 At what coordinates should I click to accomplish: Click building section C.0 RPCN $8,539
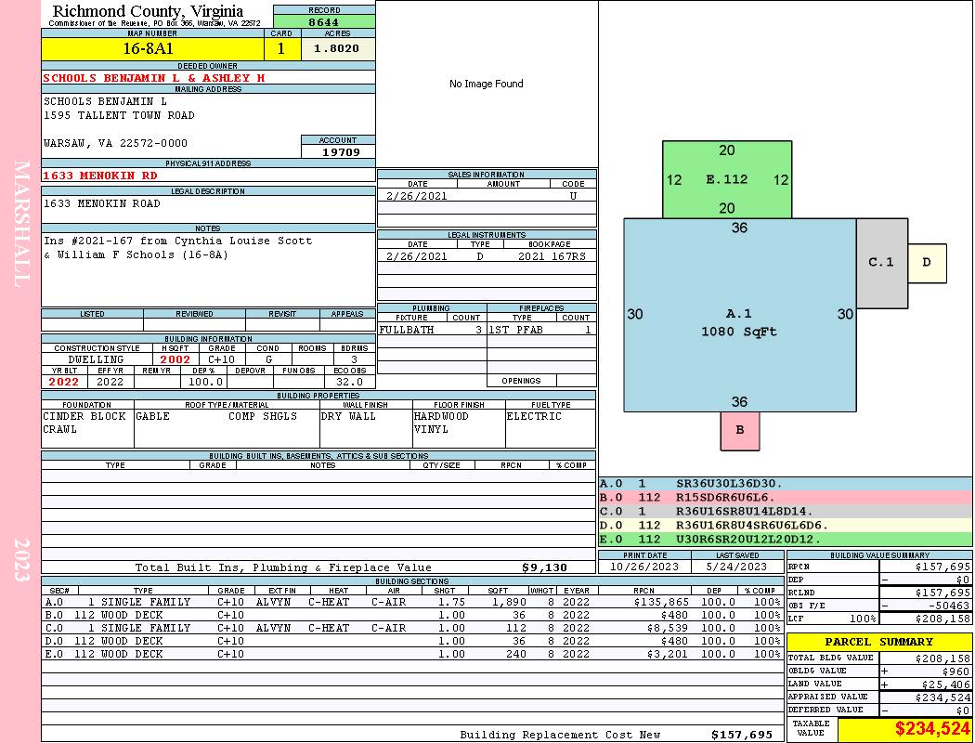click(x=668, y=628)
